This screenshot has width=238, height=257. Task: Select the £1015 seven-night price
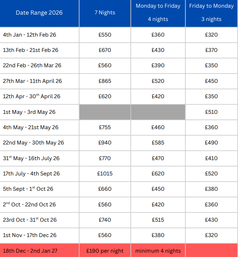[x=105, y=173]
